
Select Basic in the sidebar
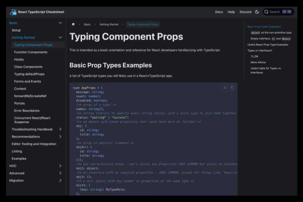point(13,23)
